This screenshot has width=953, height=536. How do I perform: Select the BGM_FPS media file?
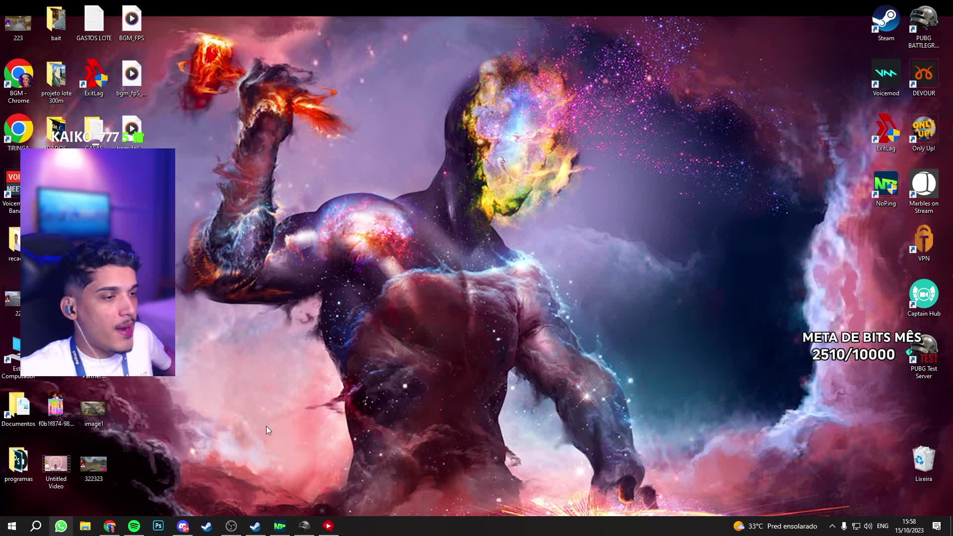tap(132, 23)
